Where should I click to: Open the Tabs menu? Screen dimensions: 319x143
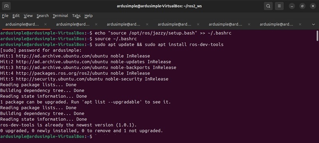(x=76, y=15)
